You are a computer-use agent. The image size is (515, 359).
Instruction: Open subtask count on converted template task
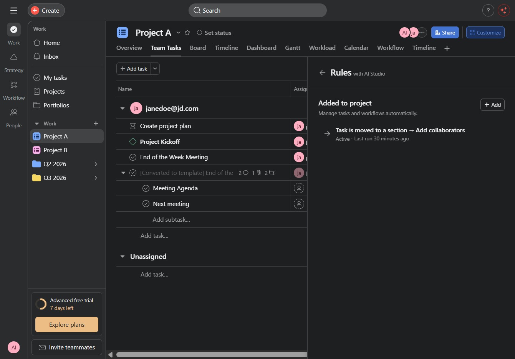pyautogui.click(x=270, y=173)
